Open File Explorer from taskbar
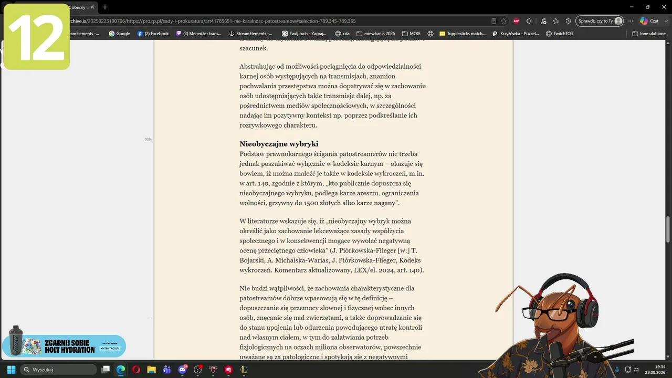This screenshot has width=672, height=378. 151,370
